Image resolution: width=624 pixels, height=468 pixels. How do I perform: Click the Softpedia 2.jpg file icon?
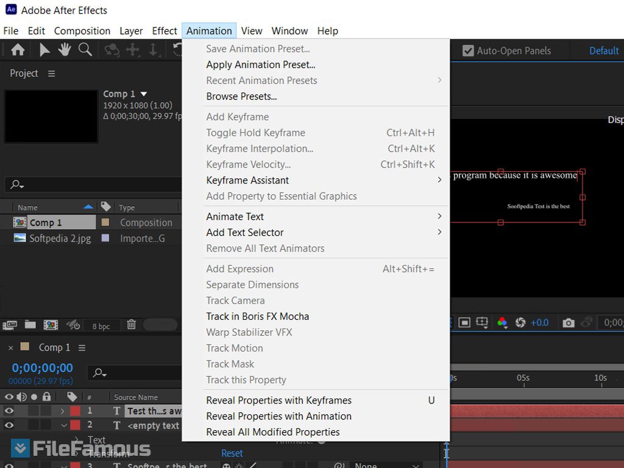tap(19, 238)
